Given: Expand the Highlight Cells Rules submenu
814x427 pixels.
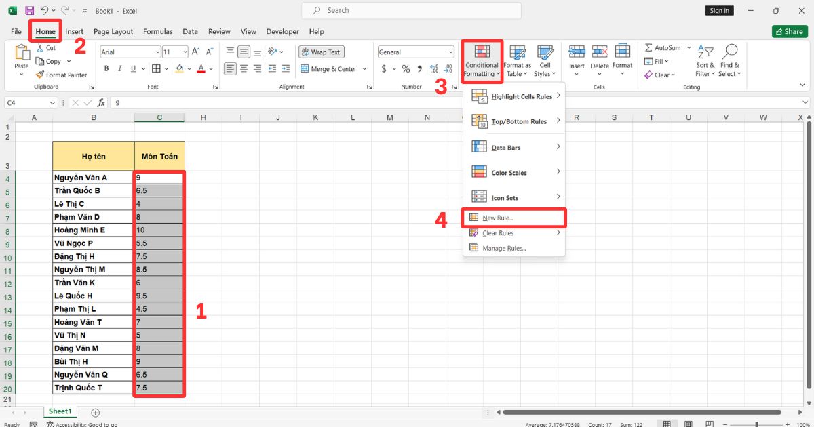Looking at the screenshot, I should point(514,96).
